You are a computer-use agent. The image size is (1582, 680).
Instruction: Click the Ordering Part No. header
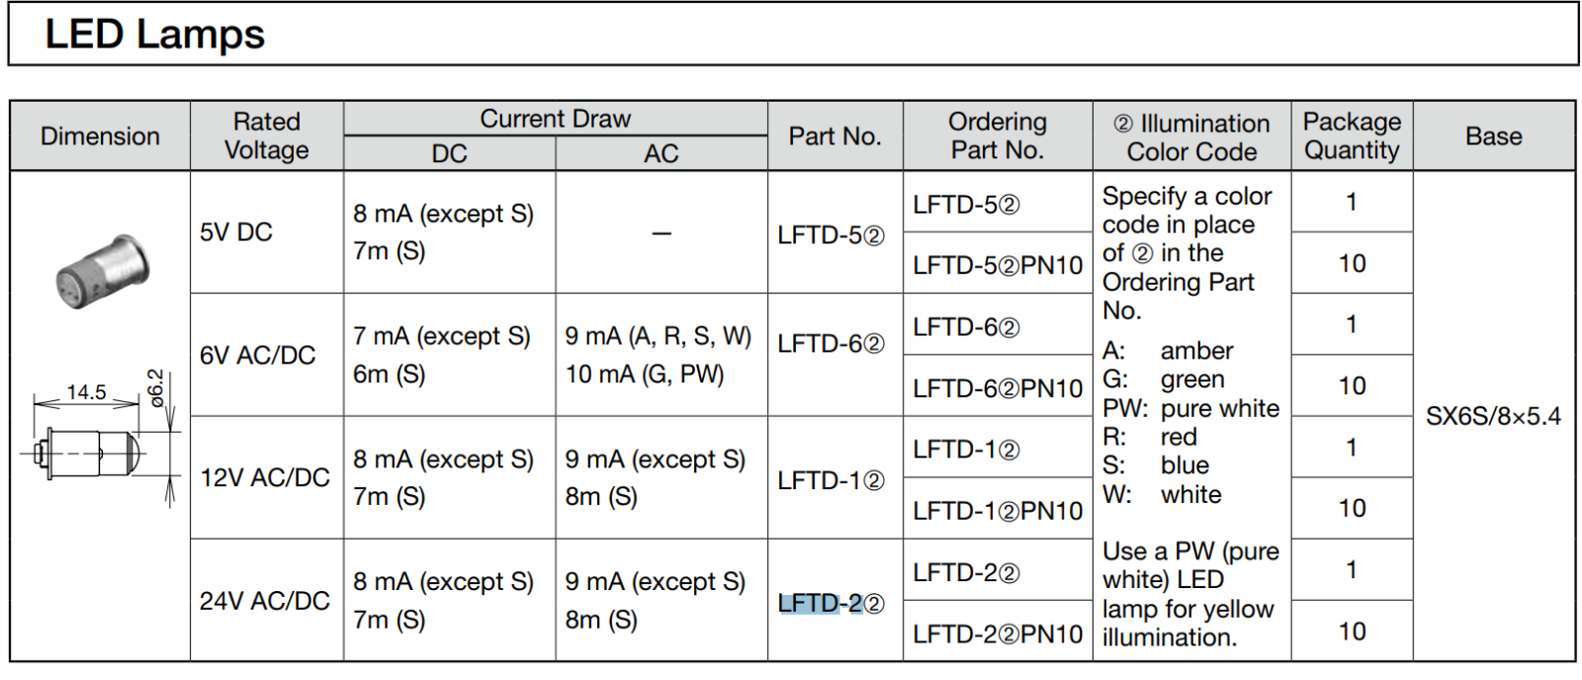tap(998, 135)
